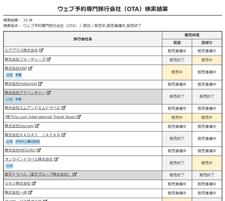Screen dimensions: 225x201
Task: Click 販売中 宿泊 cell for Trip.com row
Action: click(x=177, y=118)
